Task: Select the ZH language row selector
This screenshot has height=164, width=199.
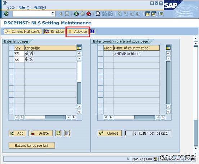Action: 12,59
